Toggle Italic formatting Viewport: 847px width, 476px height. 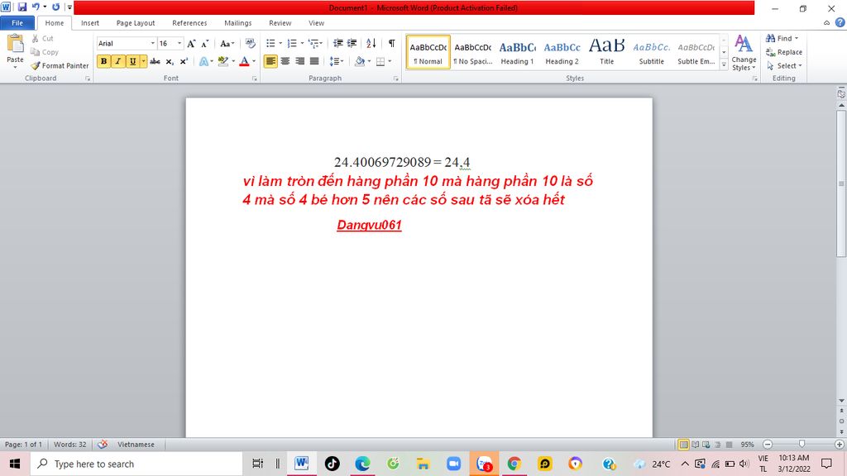click(x=117, y=61)
